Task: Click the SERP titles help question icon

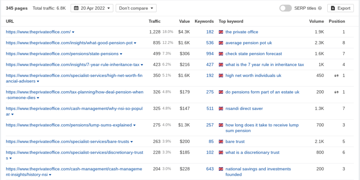Action: pyautogui.click(x=320, y=8)
